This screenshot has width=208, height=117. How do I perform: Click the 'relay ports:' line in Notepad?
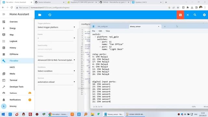coord(99,54)
